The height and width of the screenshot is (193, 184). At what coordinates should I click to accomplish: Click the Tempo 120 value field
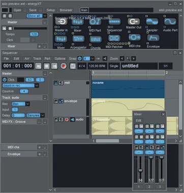click(34, 34)
